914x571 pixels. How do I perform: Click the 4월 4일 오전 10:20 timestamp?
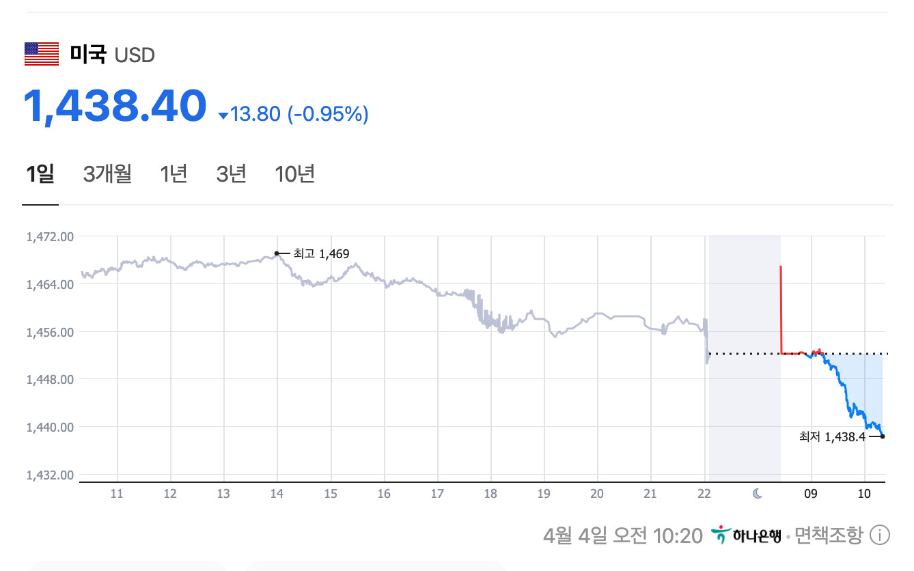[x=623, y=535]
